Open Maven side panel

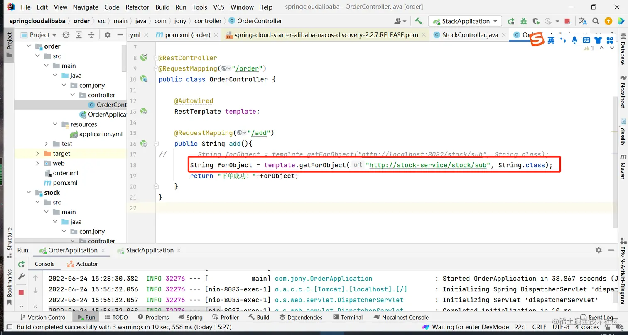pos(623,166)
